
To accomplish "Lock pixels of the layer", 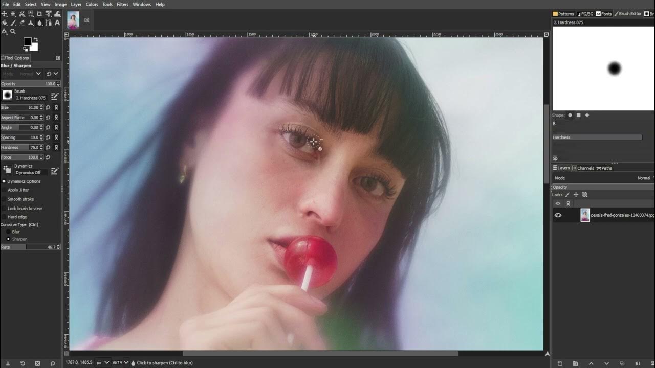I will (567, 195).
